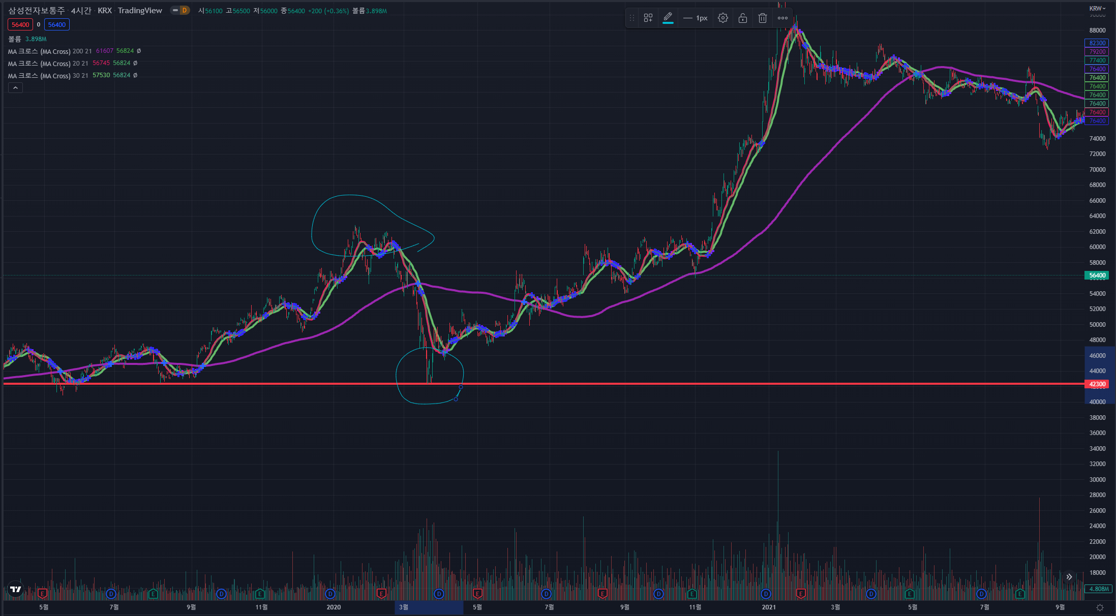The height and width of the screenshot is (616, 1116).
Task: Open more options in drawing toolbar
Action: 783,18
